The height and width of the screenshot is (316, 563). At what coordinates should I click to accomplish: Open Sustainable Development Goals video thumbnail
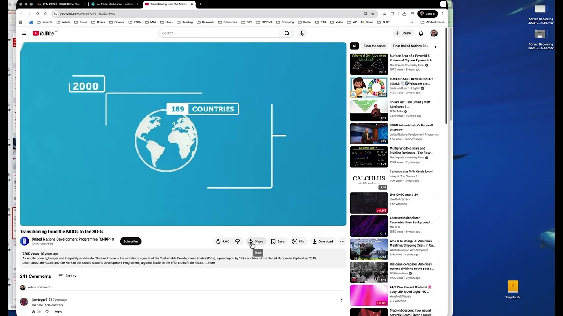[369, 87]
